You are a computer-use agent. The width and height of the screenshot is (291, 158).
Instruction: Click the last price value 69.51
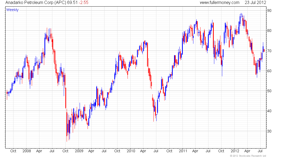tap(72, 3)
